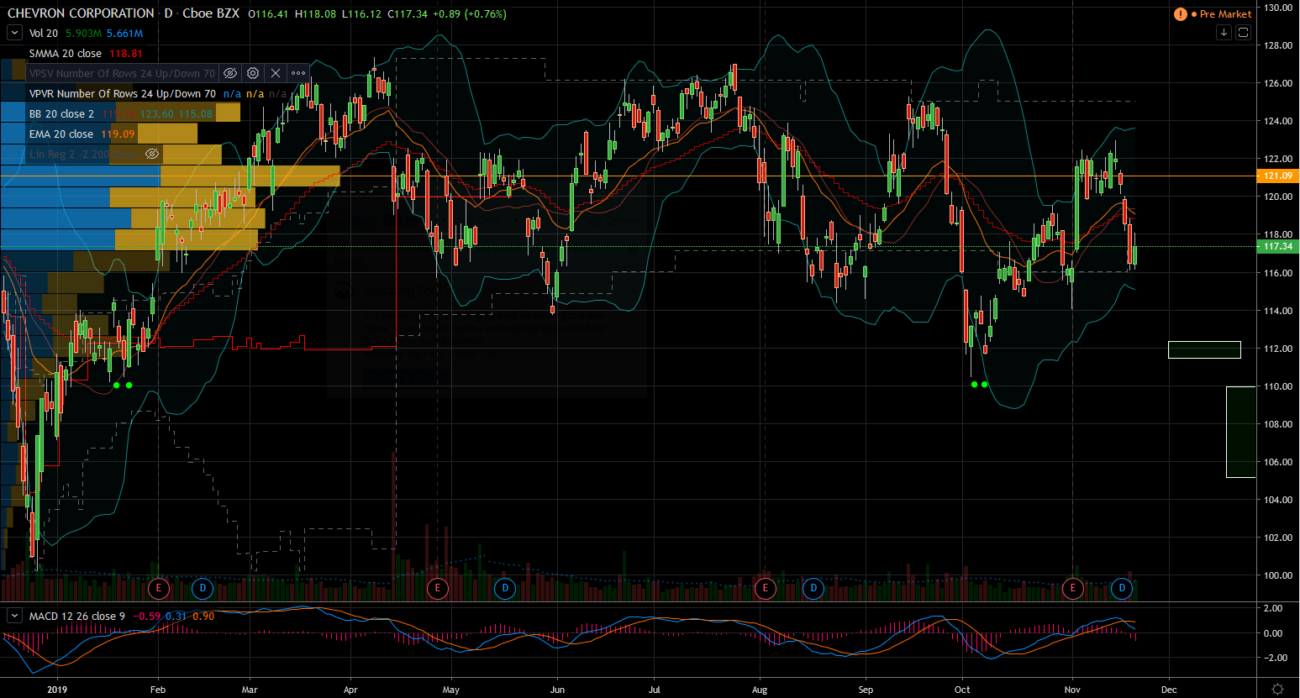Click the orange Pre Market warning icon
The height and width of the screenshot is (698, 1300).
[x=1181, y=14]
